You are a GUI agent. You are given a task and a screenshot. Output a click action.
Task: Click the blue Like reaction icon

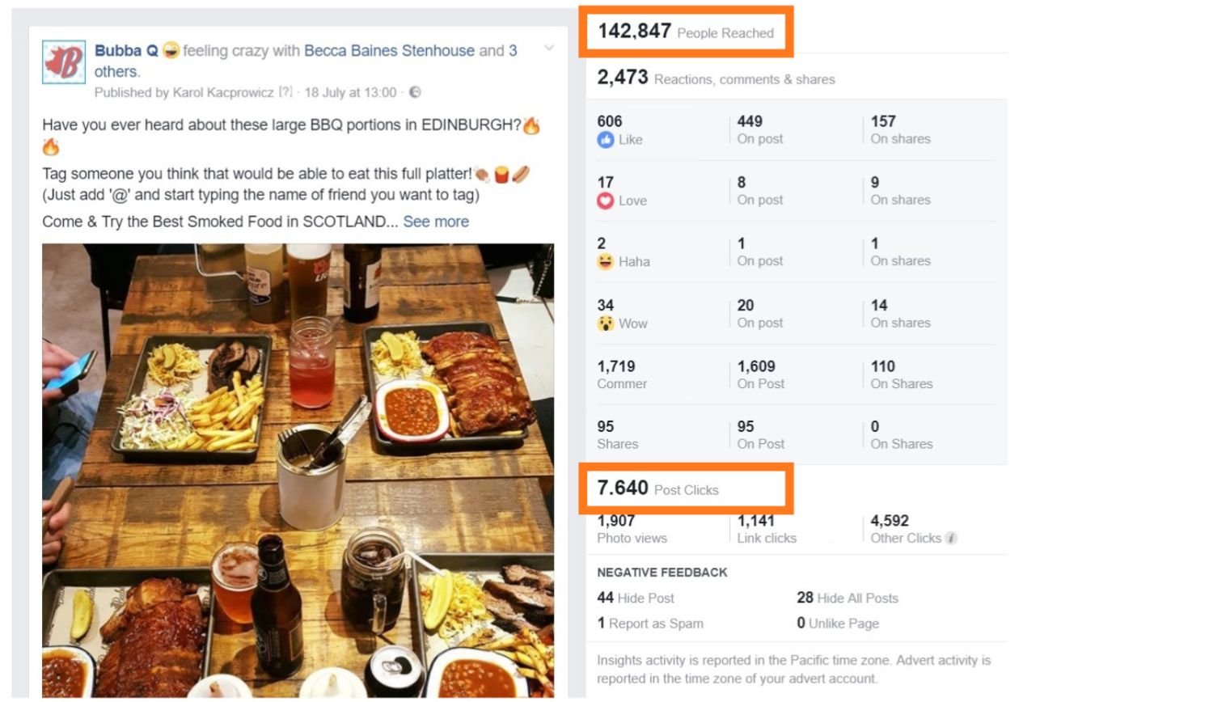(x=605, y=140)
